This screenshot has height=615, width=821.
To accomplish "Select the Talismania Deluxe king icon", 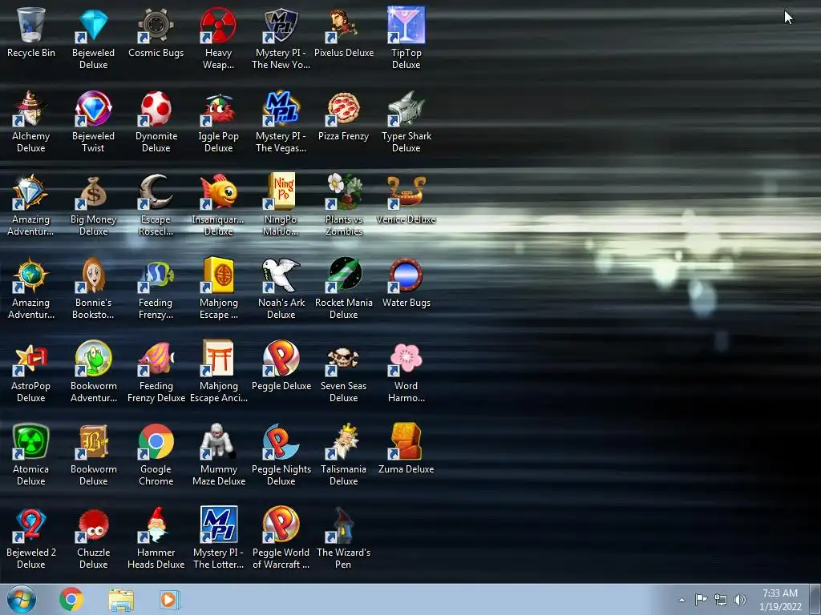I will click(x=343, y=441).
